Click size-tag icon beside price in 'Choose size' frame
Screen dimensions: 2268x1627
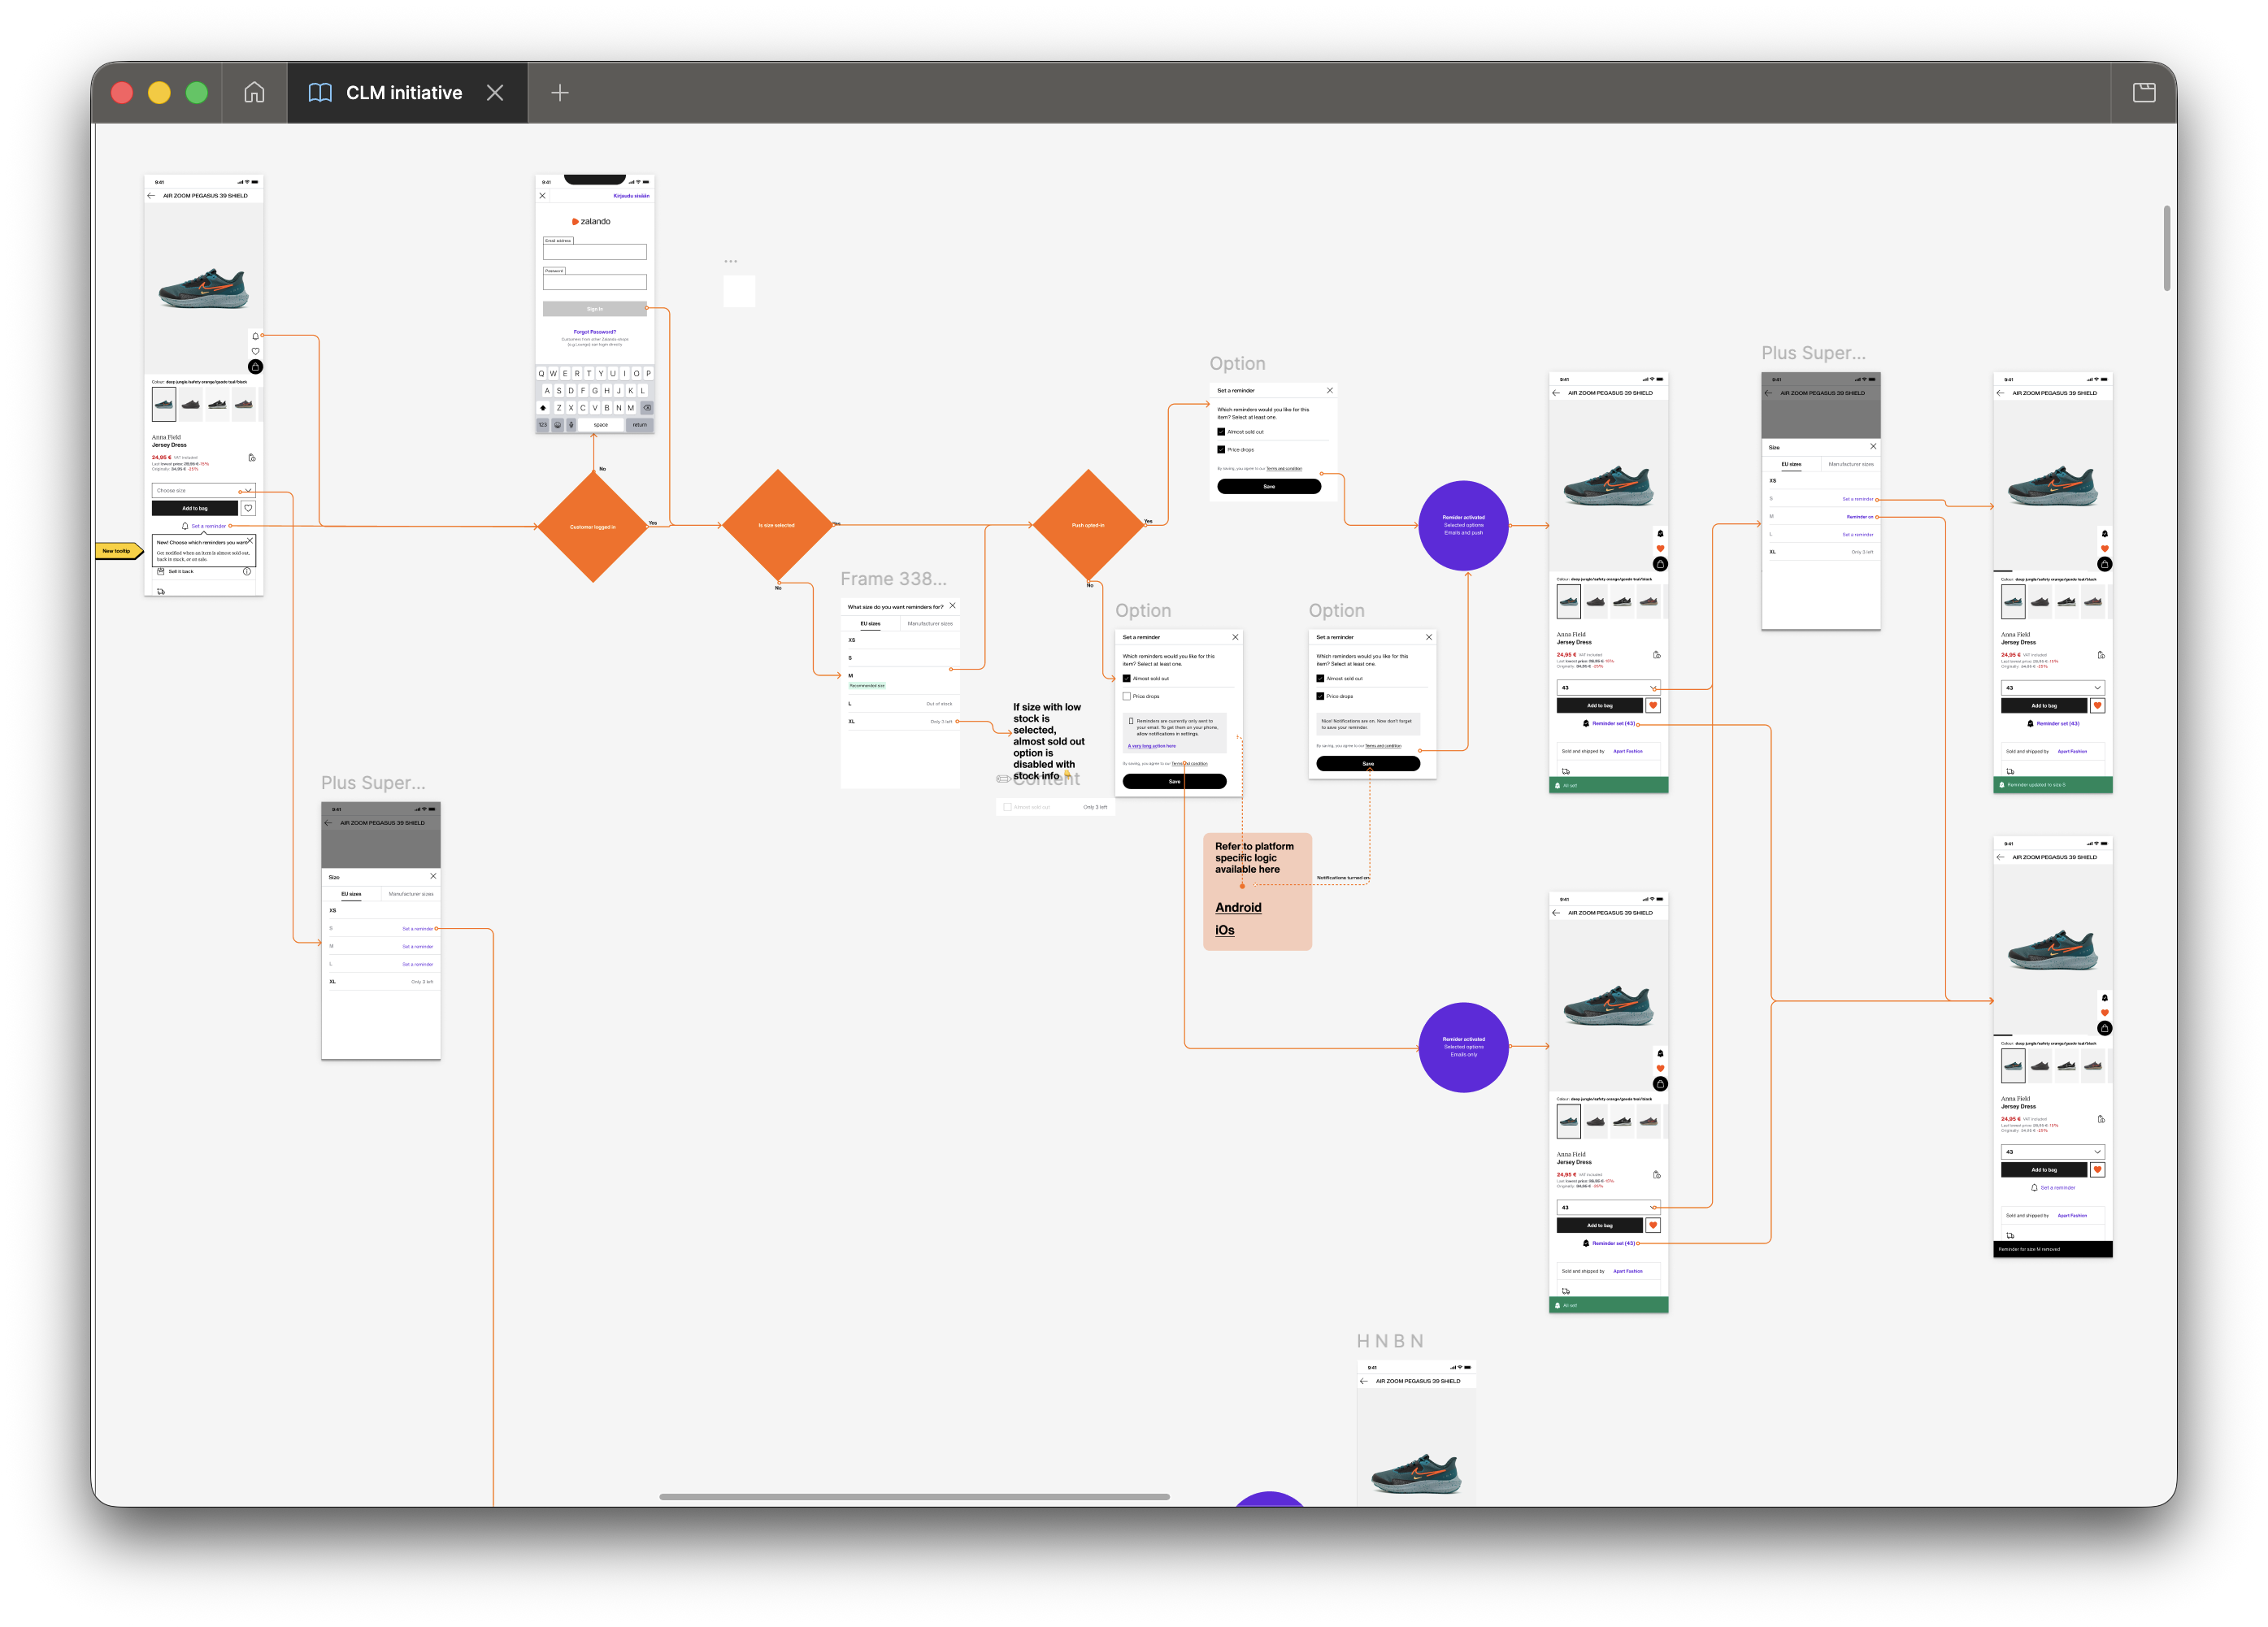click(252, 458)
